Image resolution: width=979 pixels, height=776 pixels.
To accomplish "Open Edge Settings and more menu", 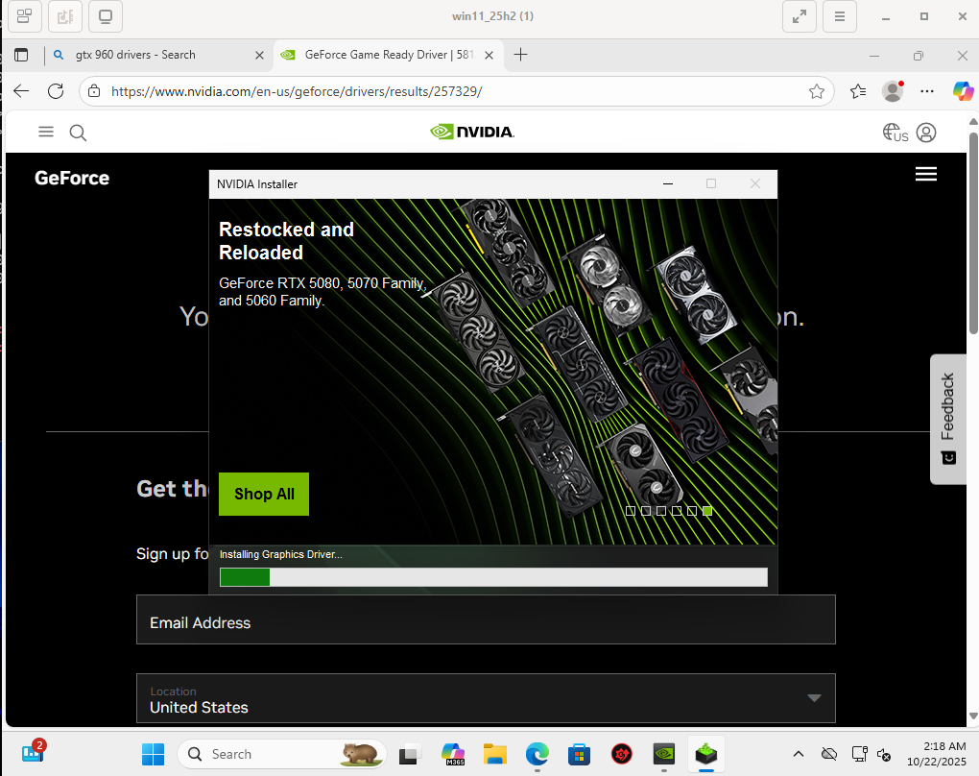I will click(x=927, y=91).
